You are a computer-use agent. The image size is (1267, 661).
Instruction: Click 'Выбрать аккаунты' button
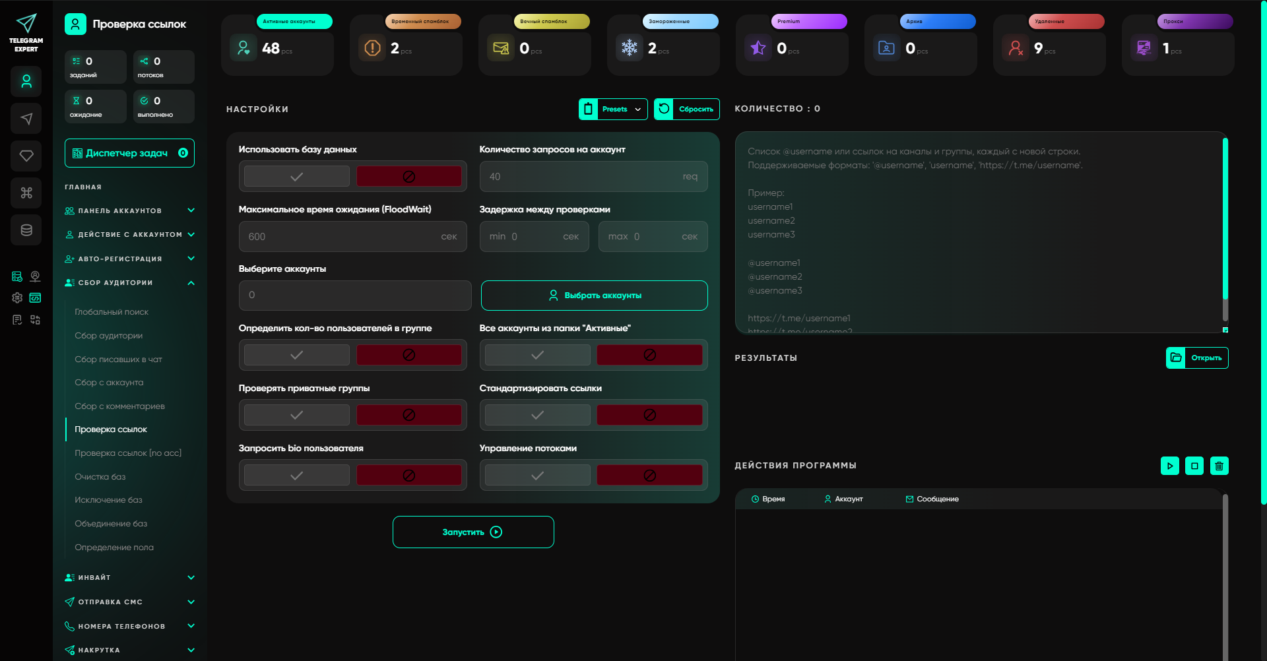point(594,296)
